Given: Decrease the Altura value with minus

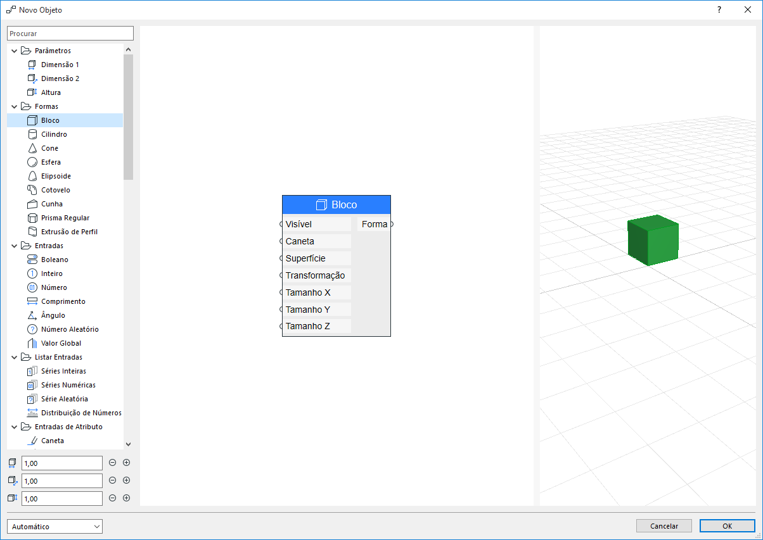Looking at the screenshot, I should [113, 498].
